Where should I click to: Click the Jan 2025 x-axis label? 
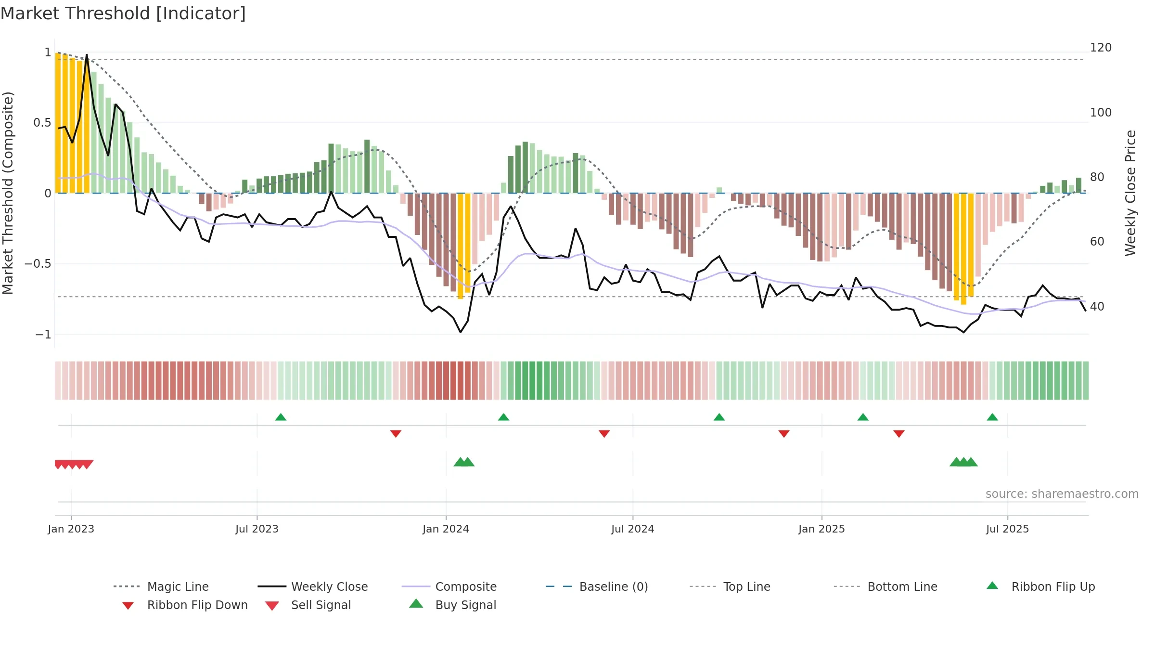click(x=821, y=529)
